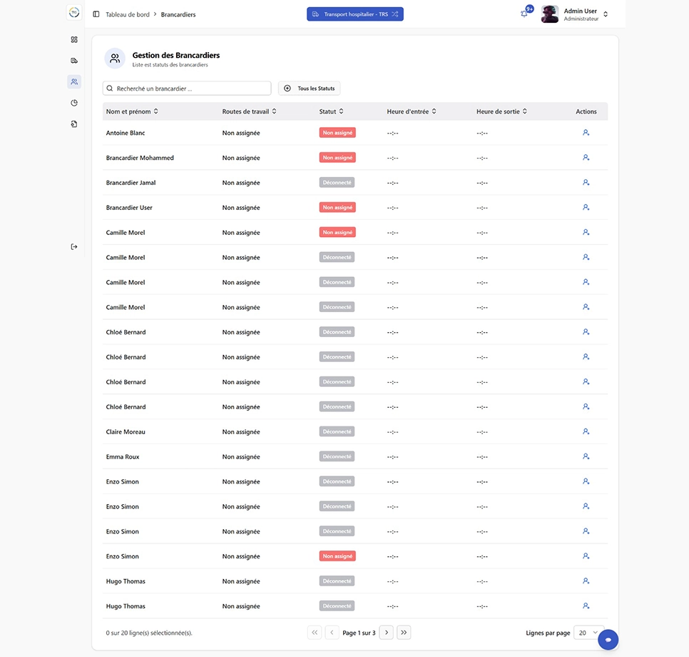
Task: Click the Tableau de bord breadcrumb
Action: (128, 14)
